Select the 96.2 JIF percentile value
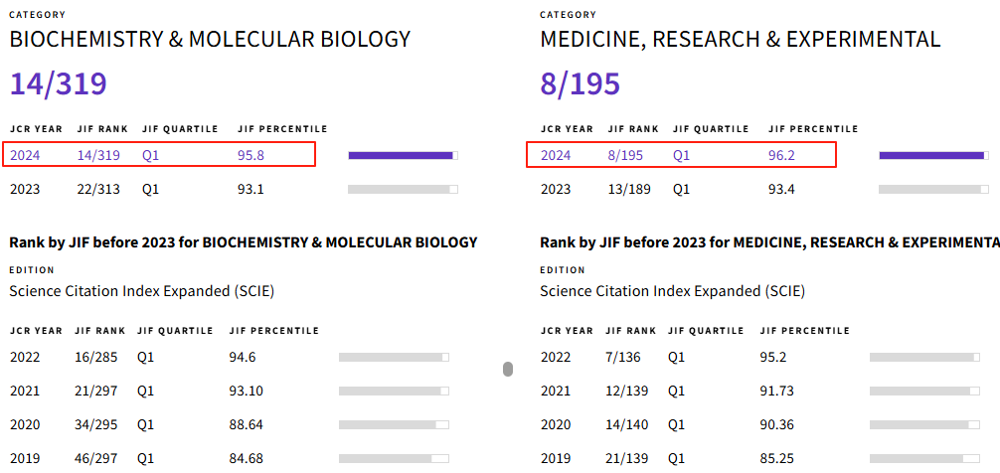1000x473 pixels. (782, 155)
